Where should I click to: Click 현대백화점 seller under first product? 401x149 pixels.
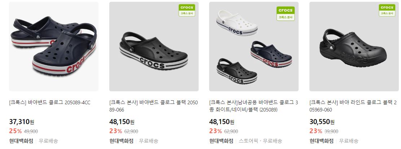tap(21, 141)
